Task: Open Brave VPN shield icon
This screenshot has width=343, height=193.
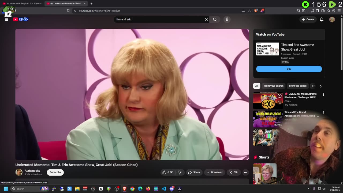Action: click(334, 11)
